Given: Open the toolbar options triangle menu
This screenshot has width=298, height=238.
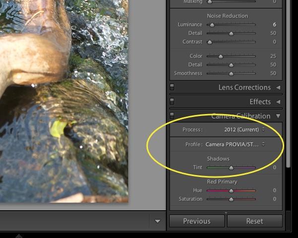Looking at the screenshot, I should tap(158, 221).
